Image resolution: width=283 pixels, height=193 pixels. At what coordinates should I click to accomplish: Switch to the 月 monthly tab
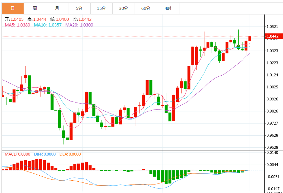pos(57,8)
